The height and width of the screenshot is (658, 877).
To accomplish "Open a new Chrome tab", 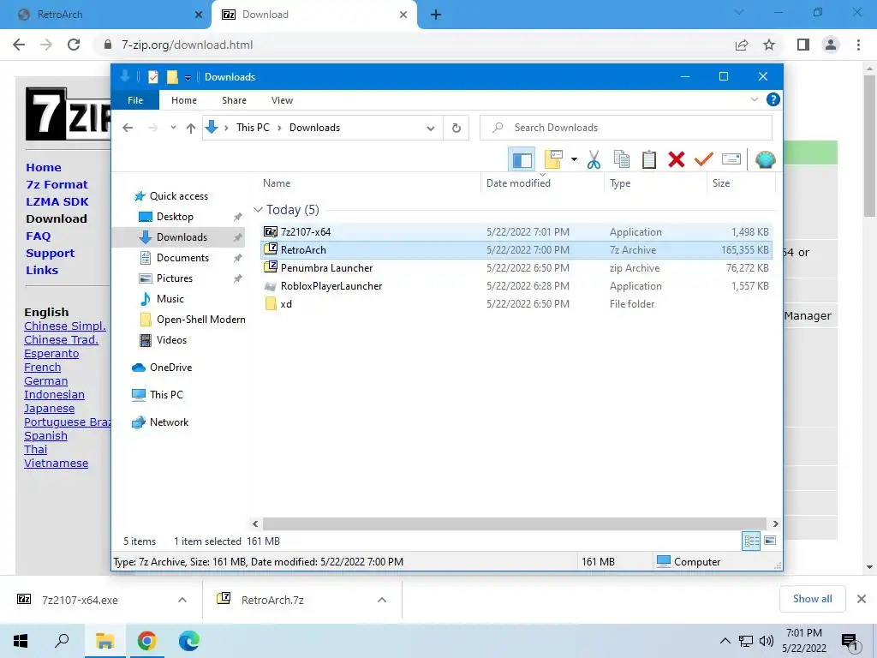I will [436, 15].
